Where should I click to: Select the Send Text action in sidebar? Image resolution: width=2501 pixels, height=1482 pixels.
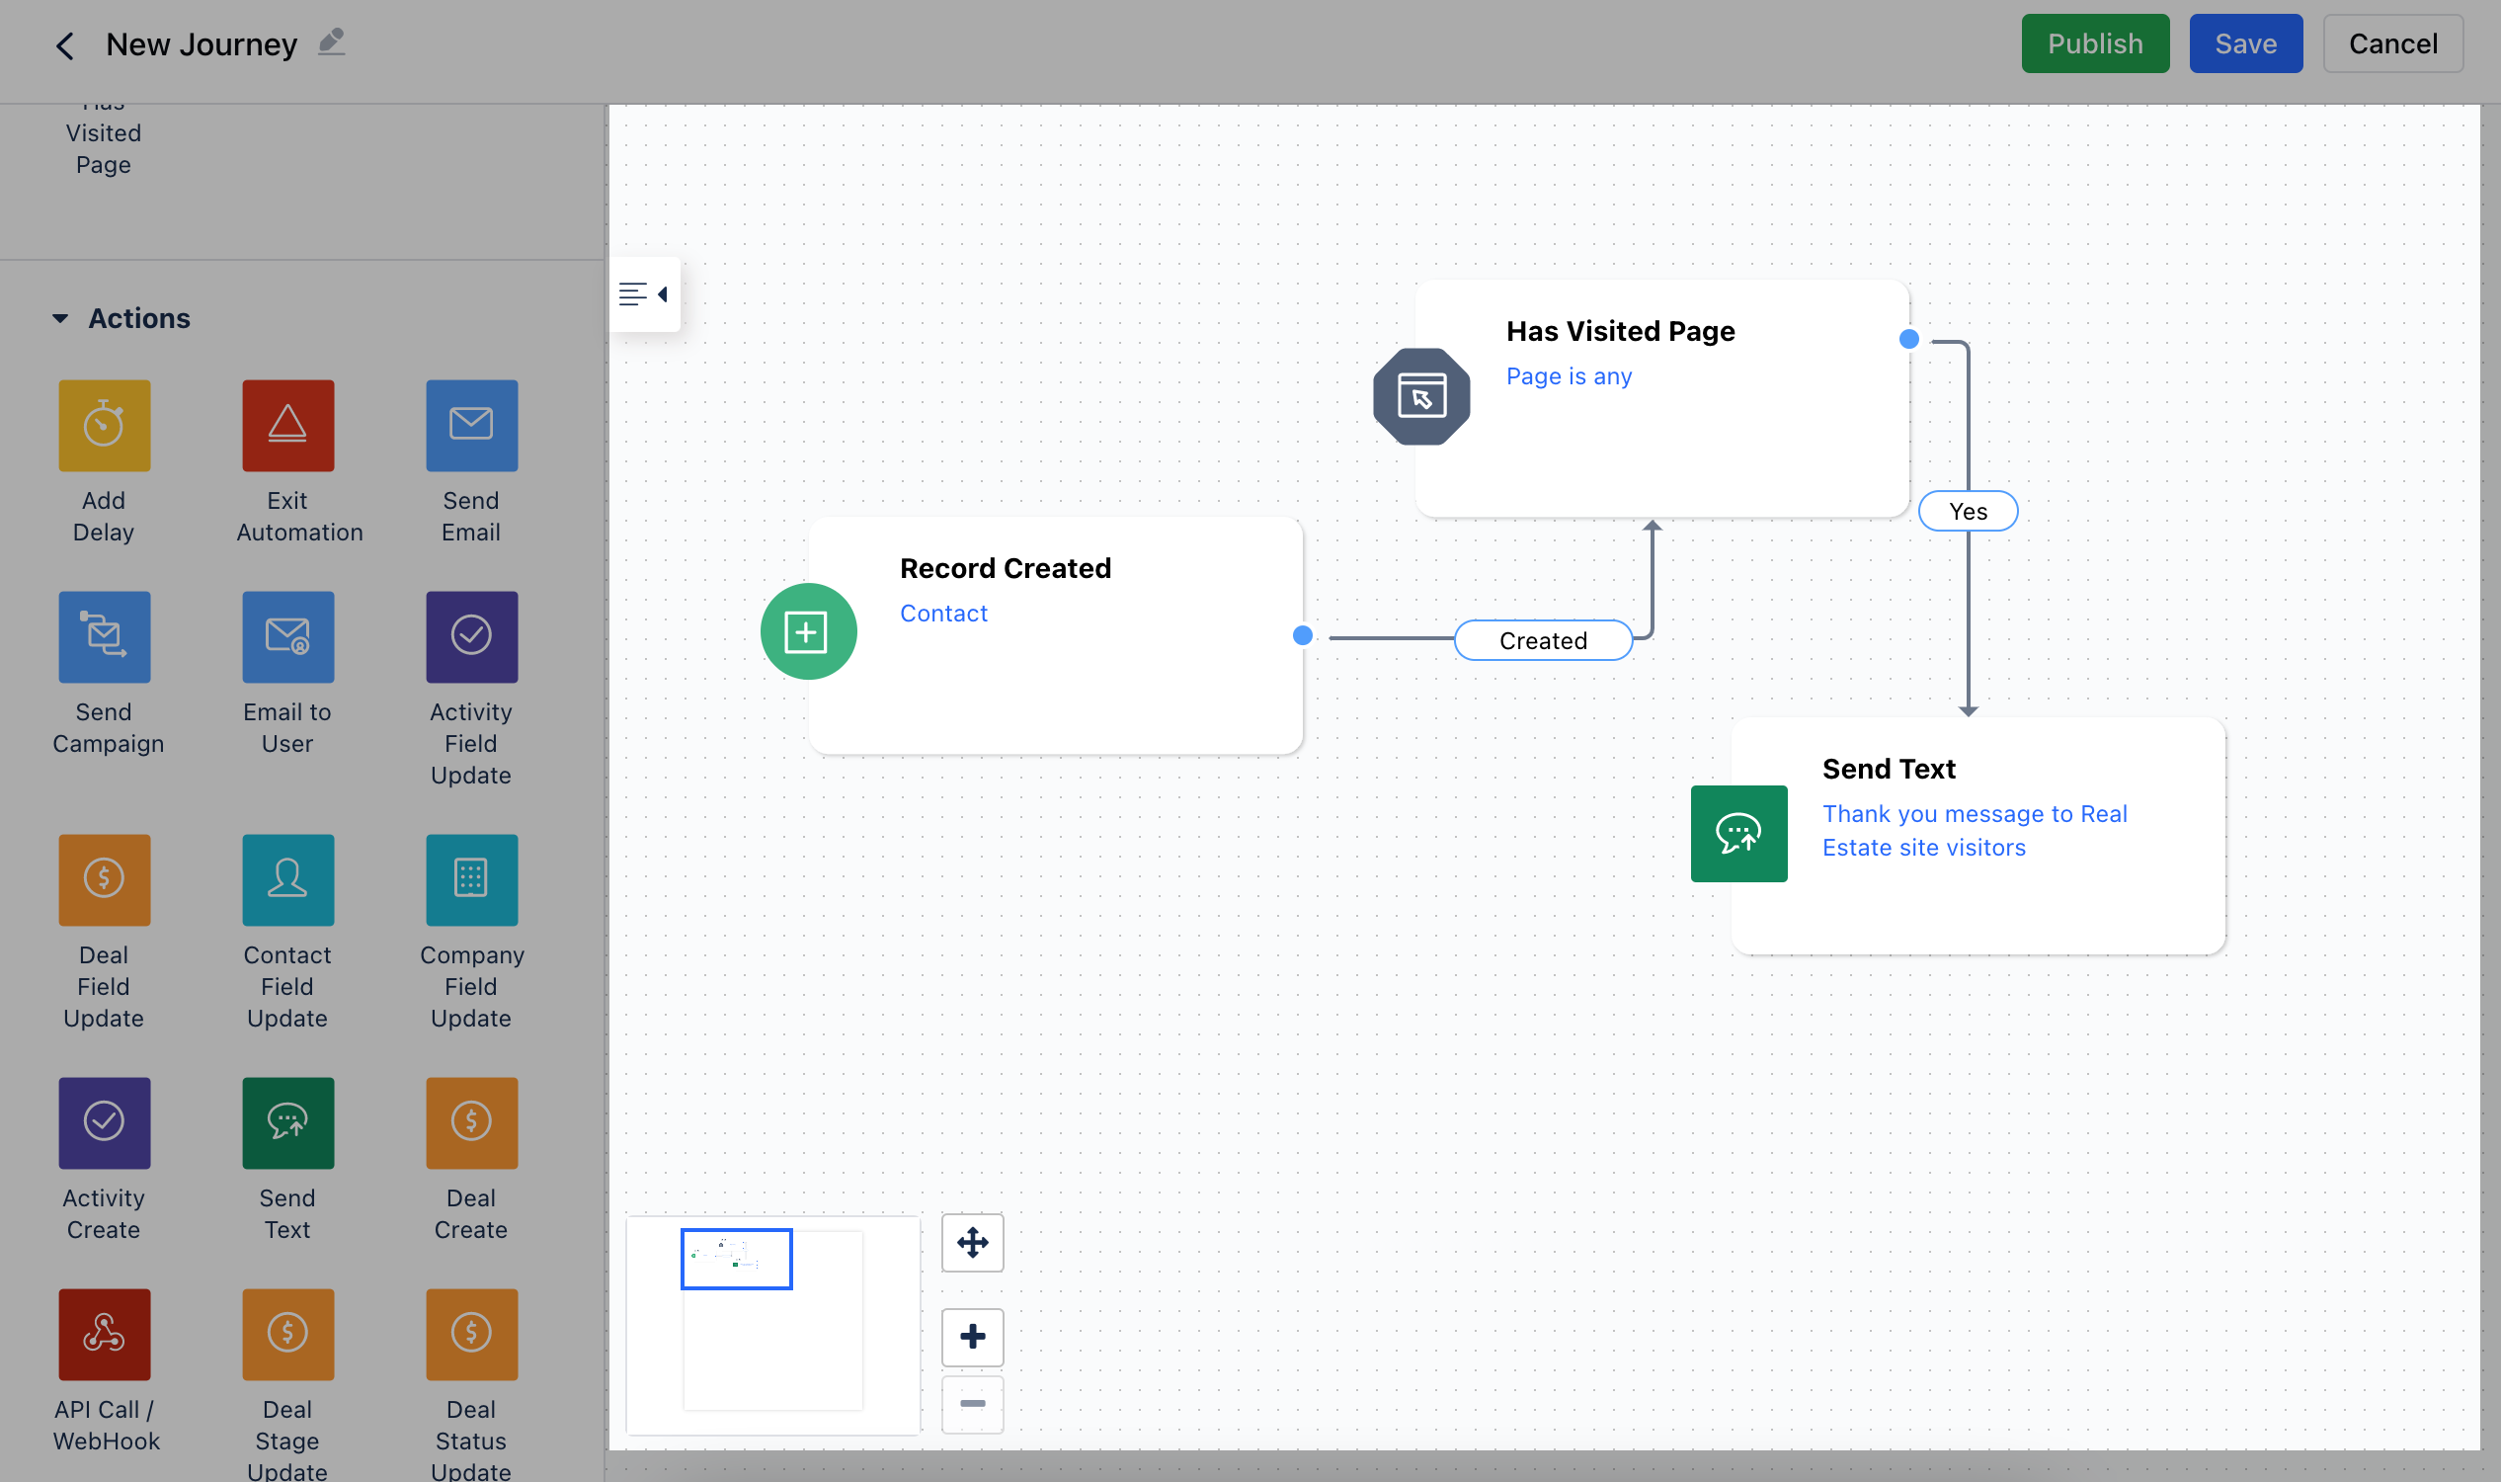pos(287,1122)
